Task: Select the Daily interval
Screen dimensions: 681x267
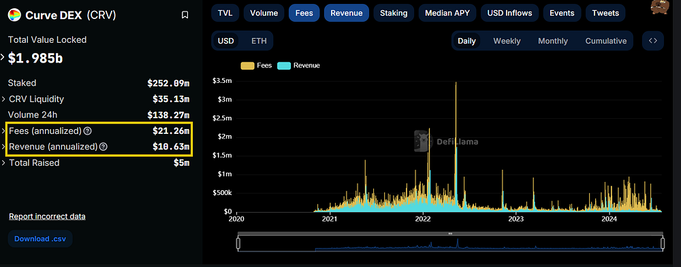Action: point(467,41)
